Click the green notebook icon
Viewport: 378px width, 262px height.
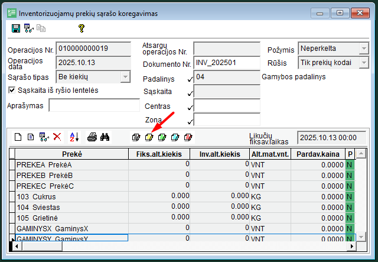(x=162, y=137)
